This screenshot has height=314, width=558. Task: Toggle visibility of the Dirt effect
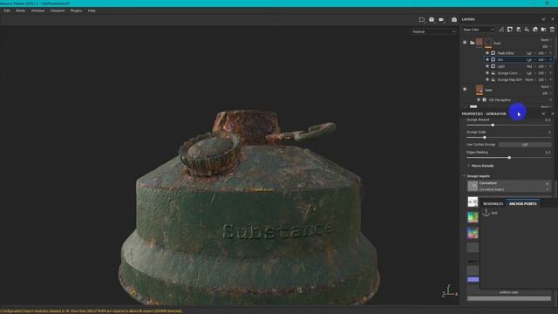coord(487,60)
